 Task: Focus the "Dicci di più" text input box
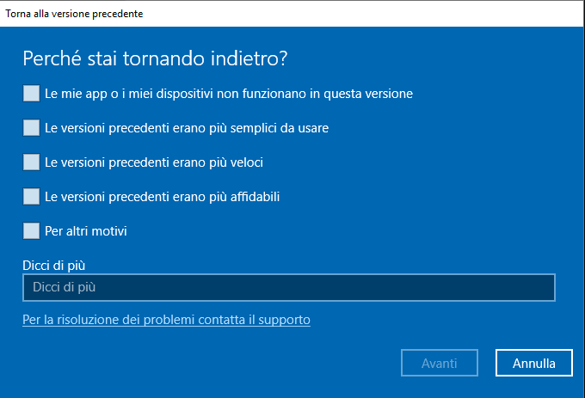coord(288,287)
